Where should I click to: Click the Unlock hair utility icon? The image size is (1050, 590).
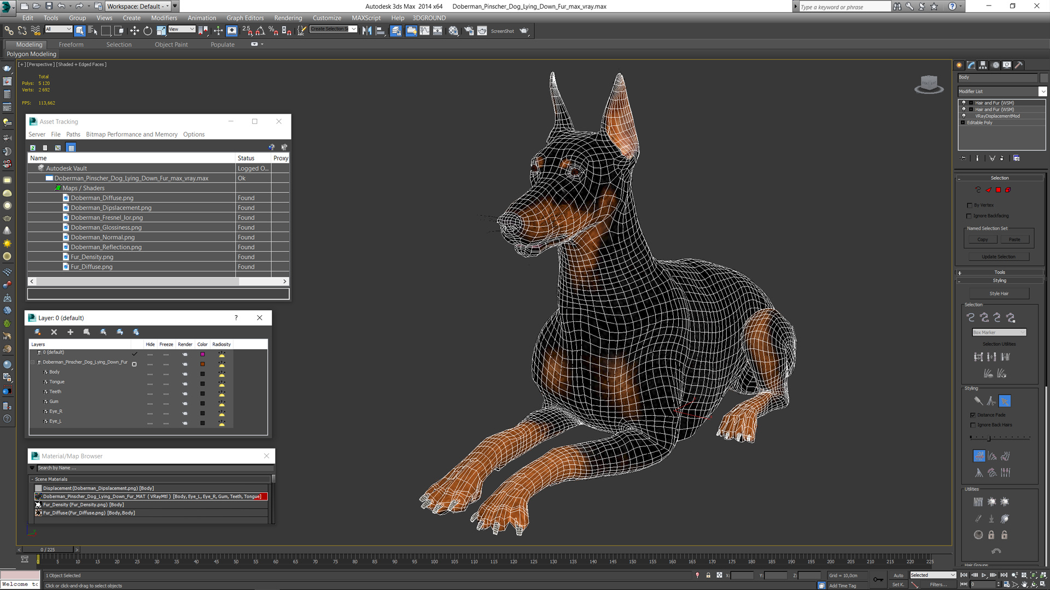tap(1005, 535)
